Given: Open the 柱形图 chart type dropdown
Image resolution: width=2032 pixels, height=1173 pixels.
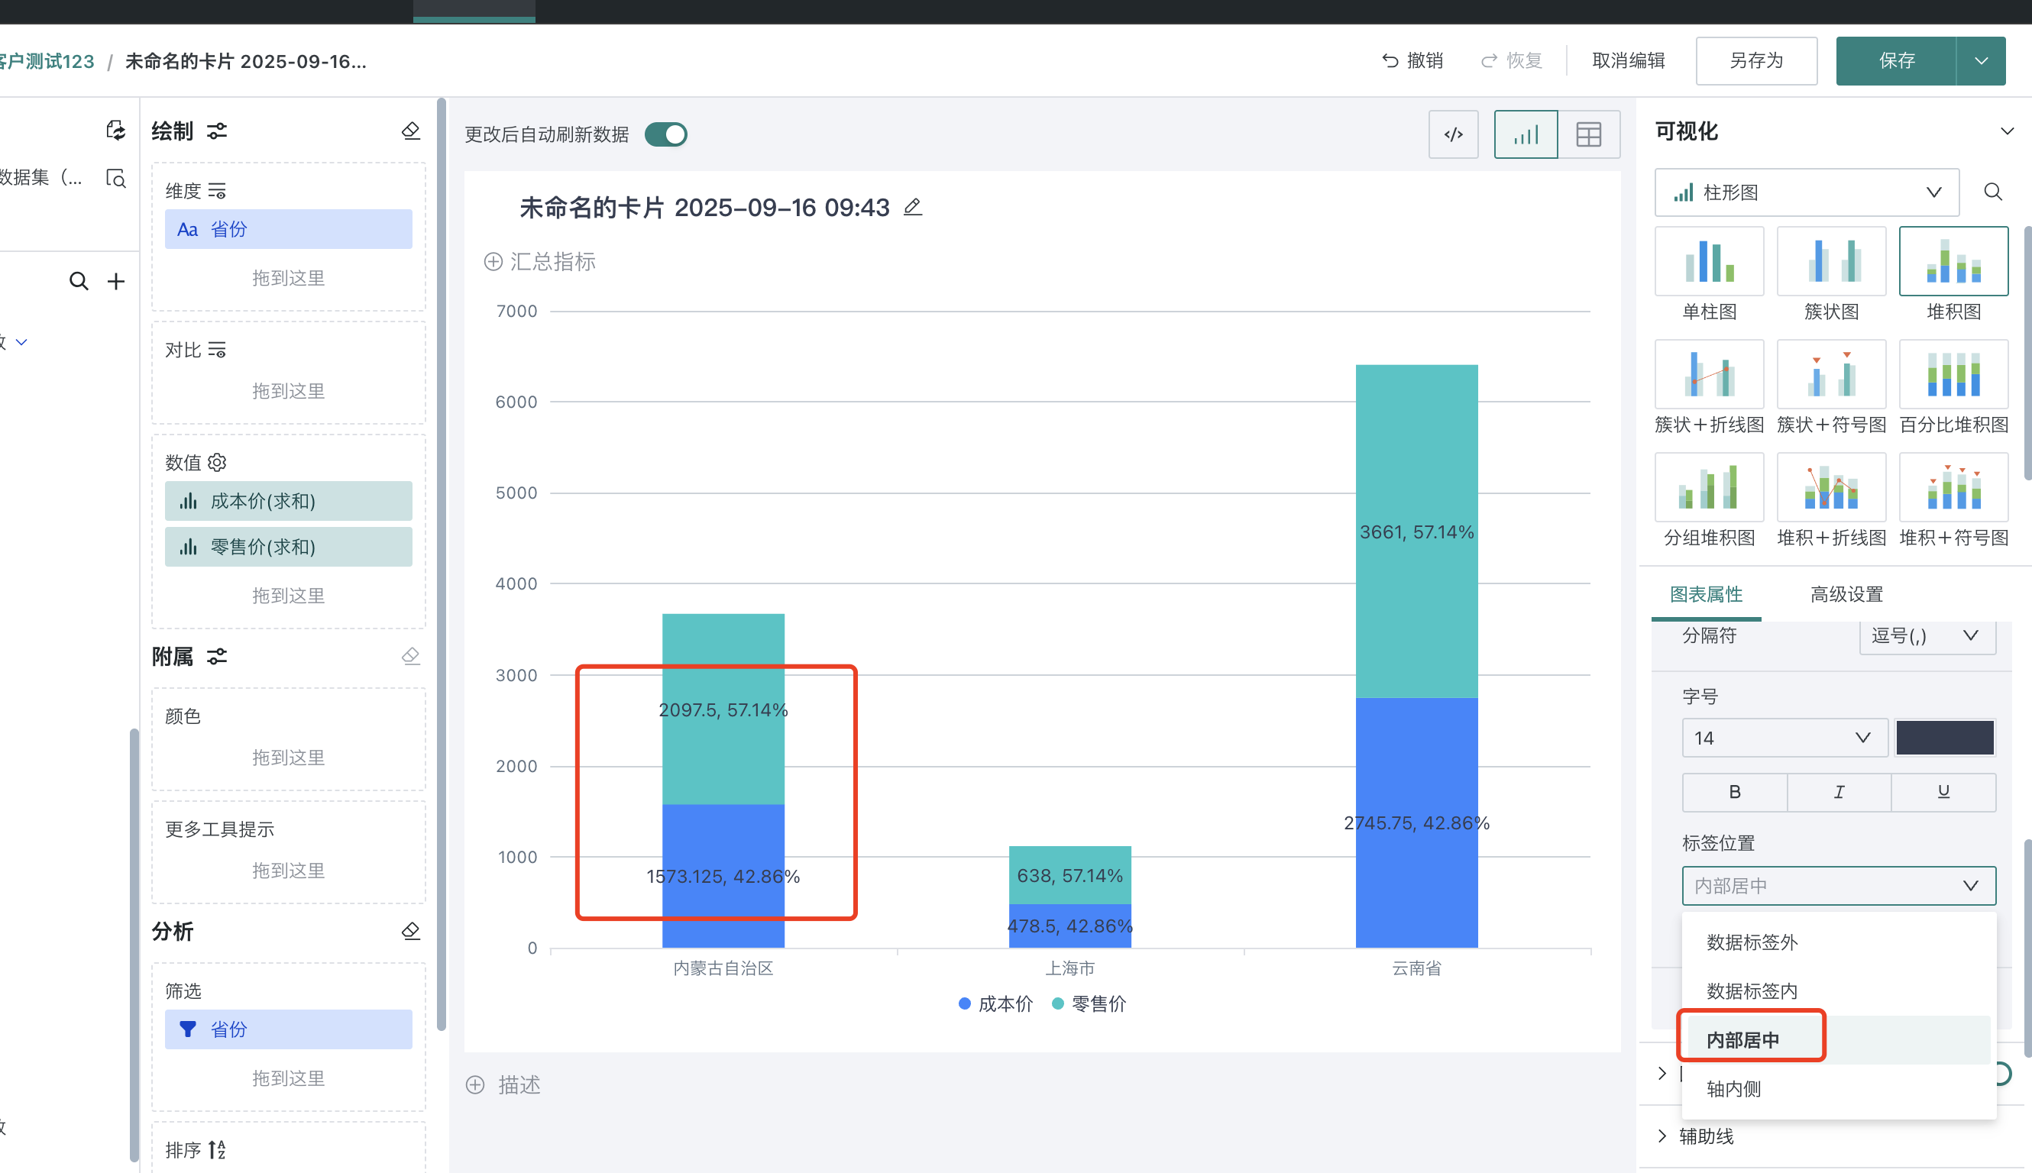Looking at the screenshot, I should click(1807, 192).
